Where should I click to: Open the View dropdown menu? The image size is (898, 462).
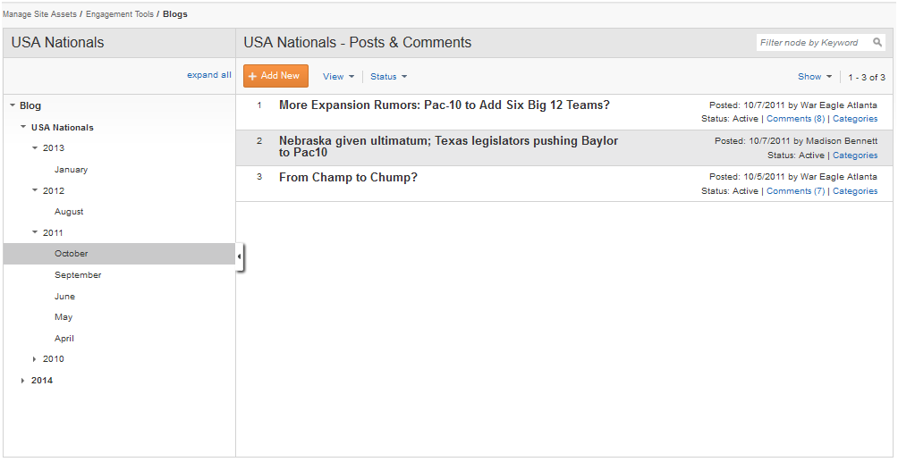(x=338, y=77)
